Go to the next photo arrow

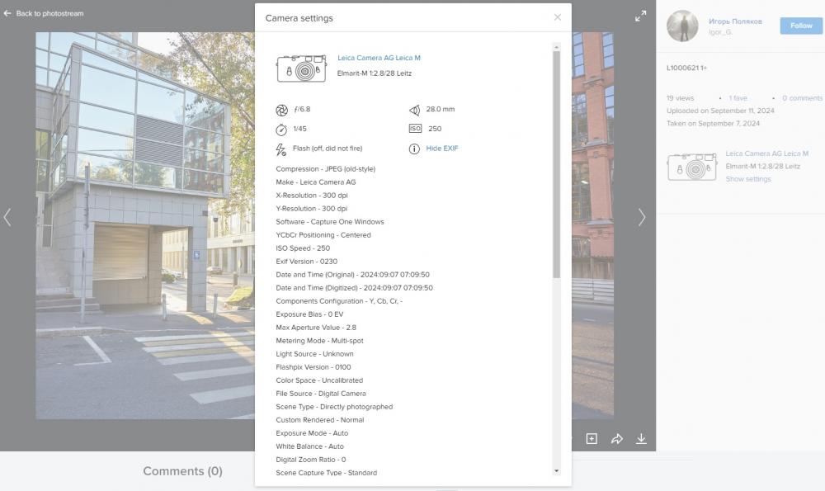[x=642, y=217]
